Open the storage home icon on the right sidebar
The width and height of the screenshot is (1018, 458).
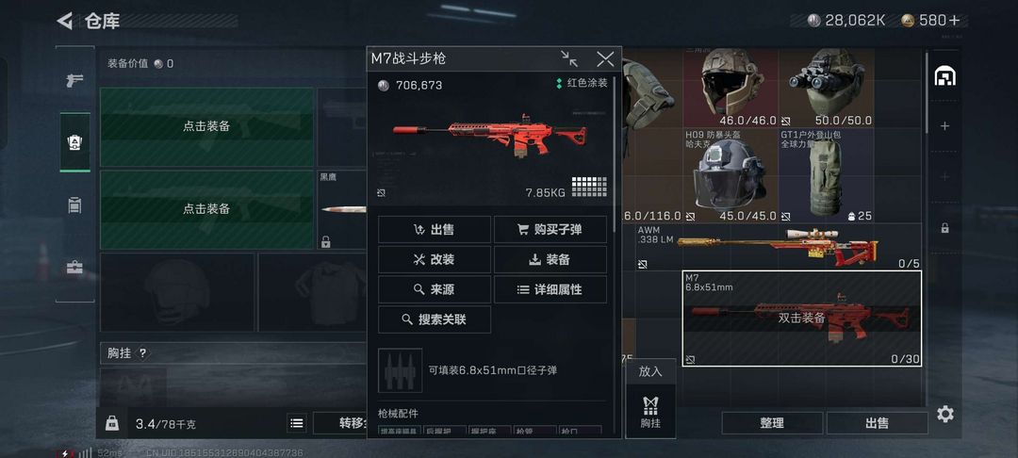[944, 76]
